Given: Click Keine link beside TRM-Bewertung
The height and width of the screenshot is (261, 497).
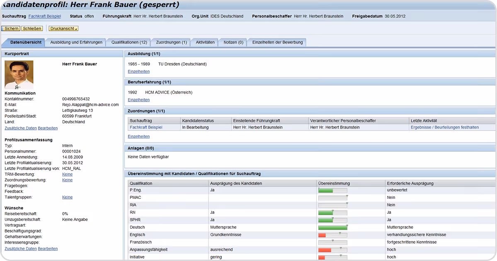Looking at the screenshot, I should click(67, 174).
